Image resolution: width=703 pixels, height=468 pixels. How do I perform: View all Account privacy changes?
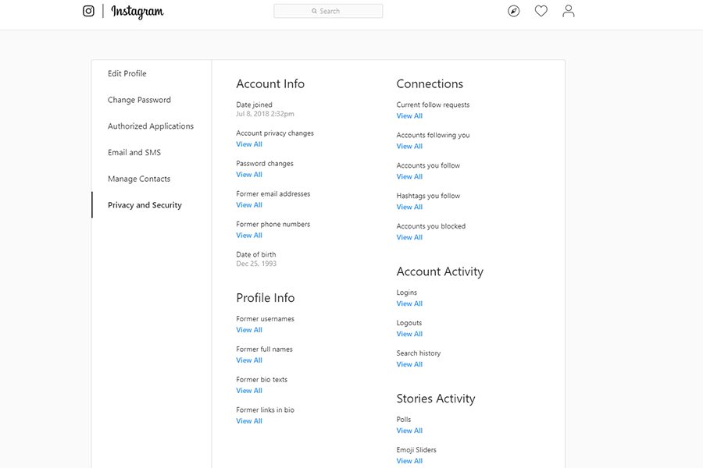coord(249,144)
